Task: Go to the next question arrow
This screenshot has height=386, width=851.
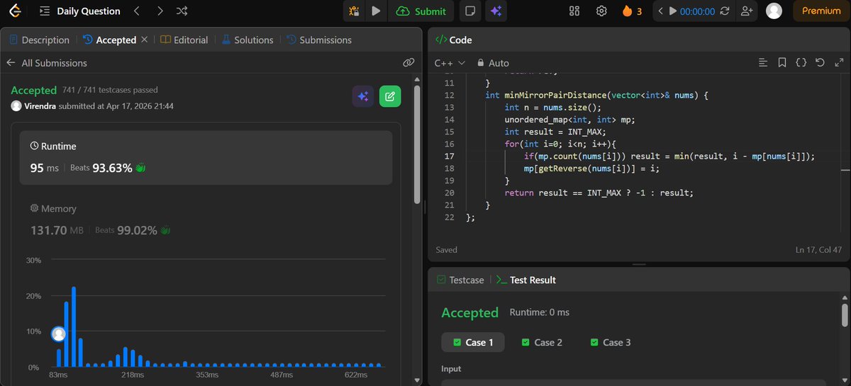Action: tap(160, 11)
